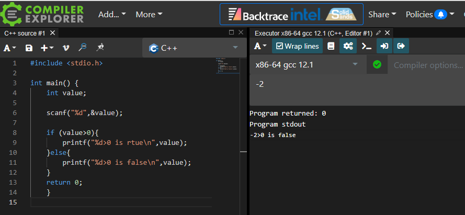Open the Intel sponsor link
This screenshot has height=215, width=465.
click(307, 14)
